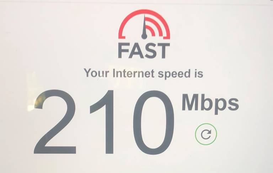Click the speedometer needle in the logo
This screenshot has width=273, height=173.
coord(144,26)
